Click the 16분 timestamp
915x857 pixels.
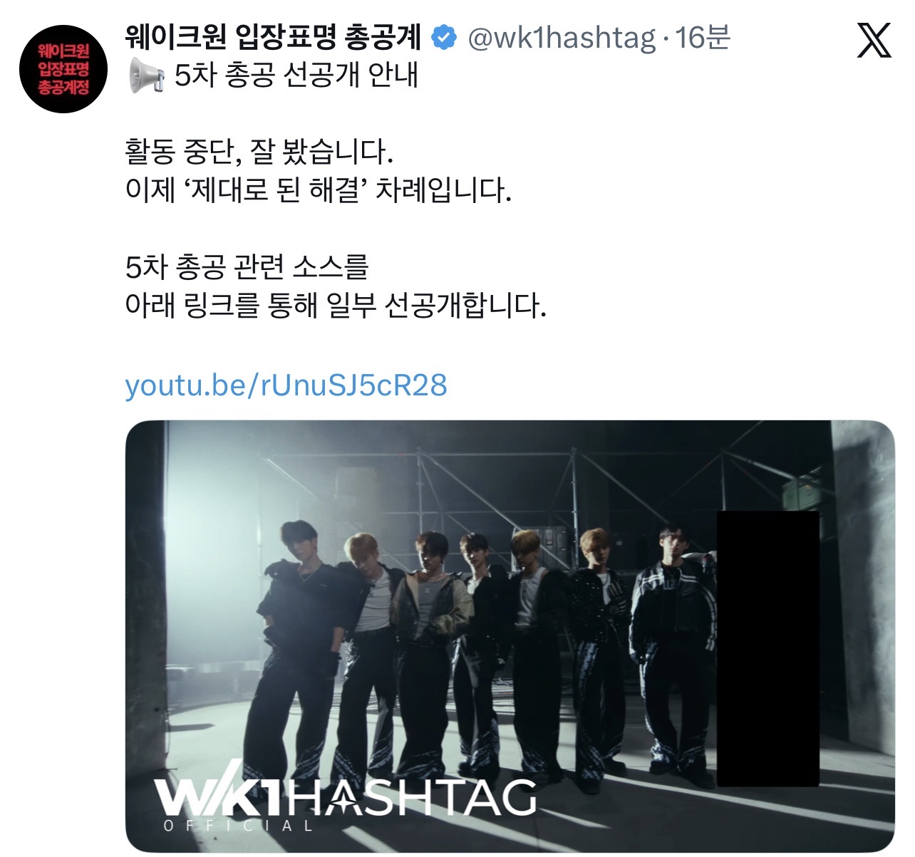click(x=703, y=38)
